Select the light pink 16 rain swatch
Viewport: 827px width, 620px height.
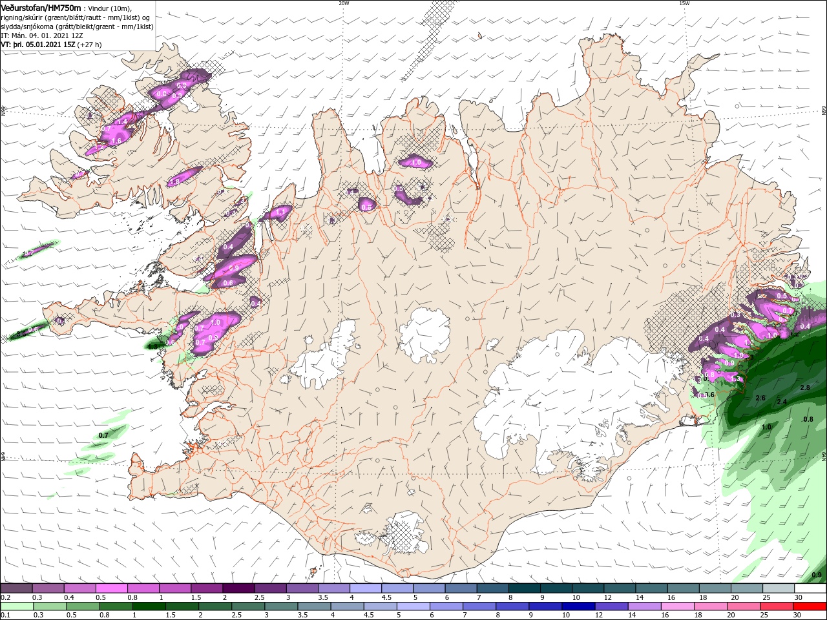pyautogui.click(x=677, y=606)
